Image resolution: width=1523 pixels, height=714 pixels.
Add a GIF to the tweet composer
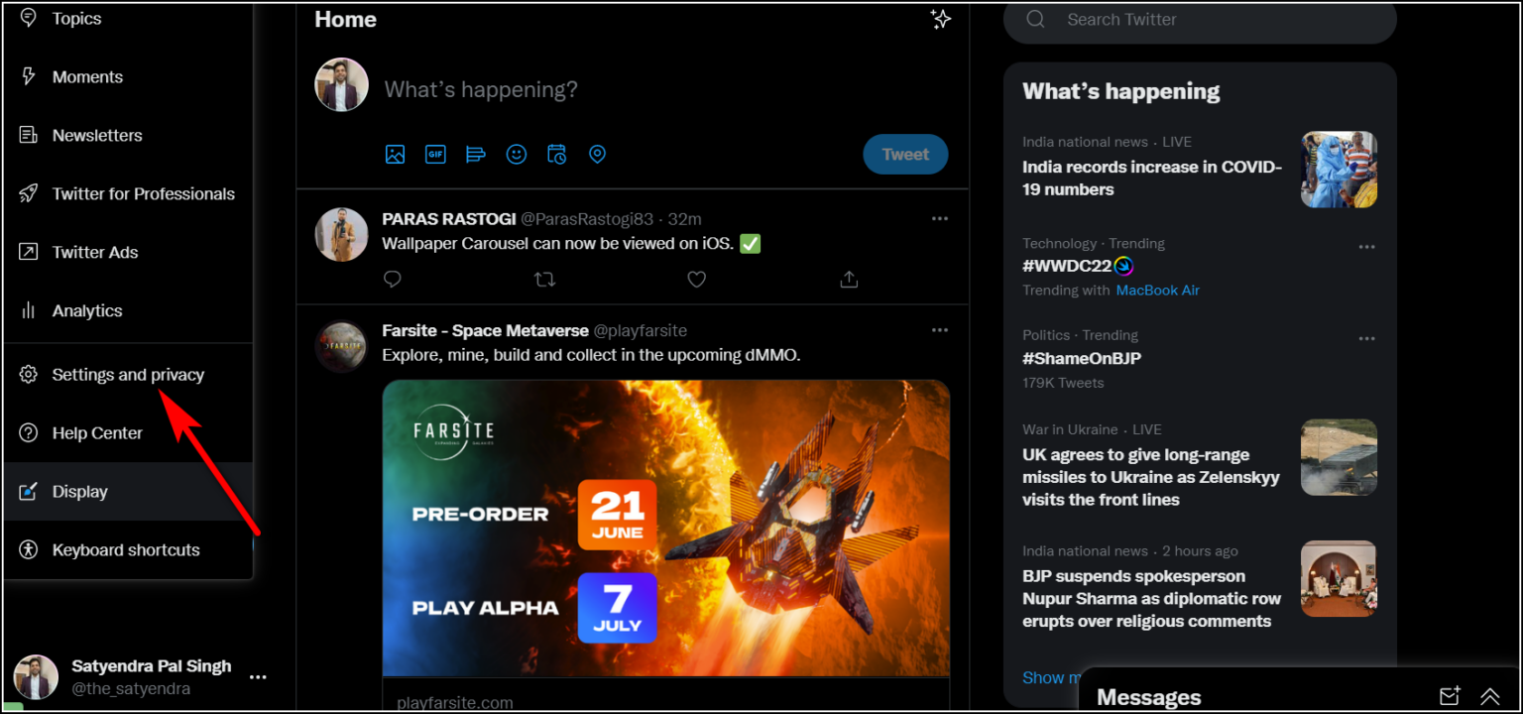coord(435,154)
